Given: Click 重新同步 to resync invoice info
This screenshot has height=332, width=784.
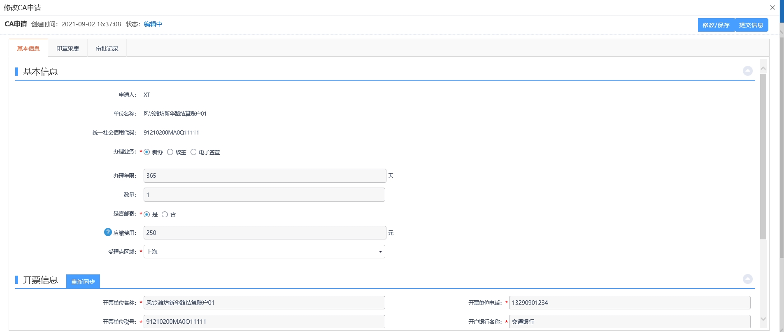Looking at the screenshot, I should tap(83, 281).
